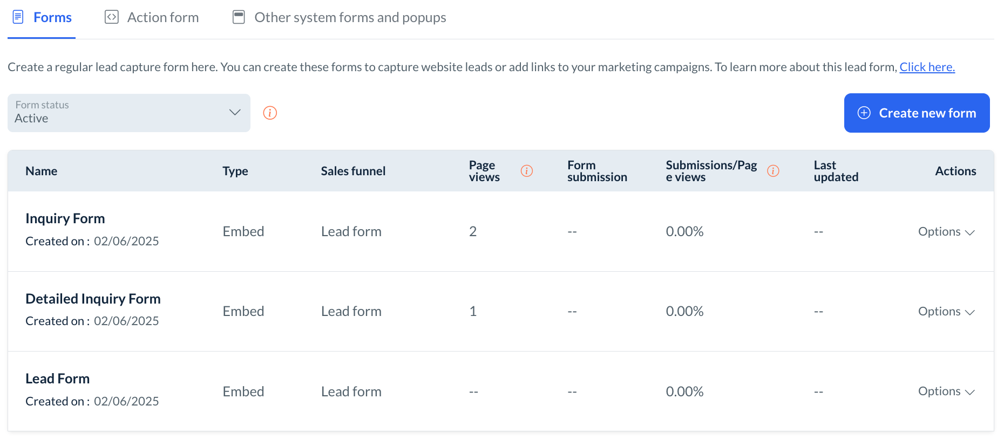Expand Options for Detailed Inquiry Form
Image resolution: width=1004 pixels, height=440 pixels.
(x=946, y=312)
